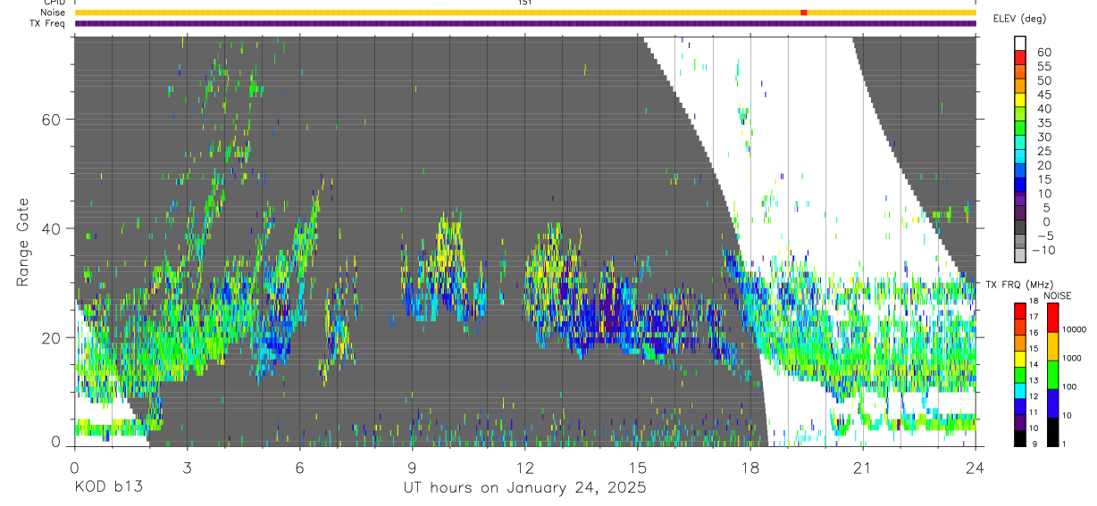
Task: Select the red swatch in TX FRQ scale
Action: click(1021, 309)
